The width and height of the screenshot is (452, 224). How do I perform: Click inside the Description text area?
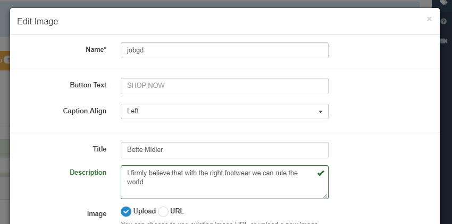[x=218, y=184]
